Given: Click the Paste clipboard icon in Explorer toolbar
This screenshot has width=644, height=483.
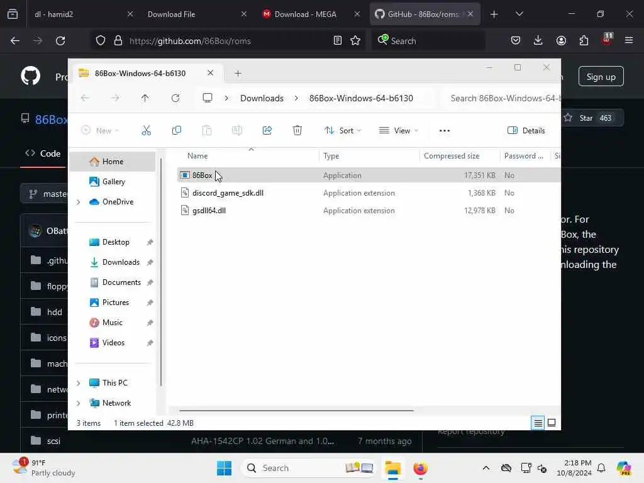Looking at the screenshot, I should tap(207, 131).
